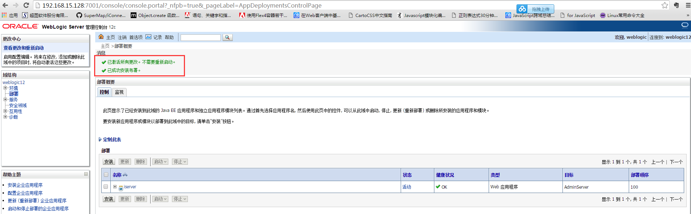Click the top 更新 button

[125, 162]
